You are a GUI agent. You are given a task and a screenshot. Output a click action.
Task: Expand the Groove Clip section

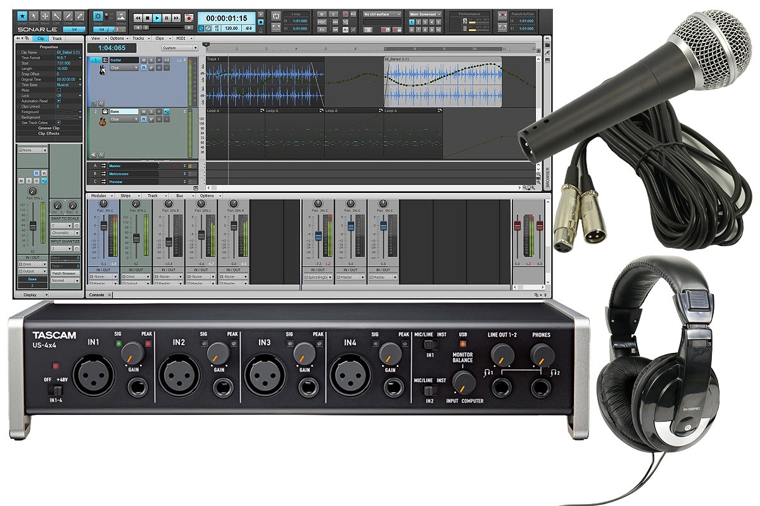point(49,128)
